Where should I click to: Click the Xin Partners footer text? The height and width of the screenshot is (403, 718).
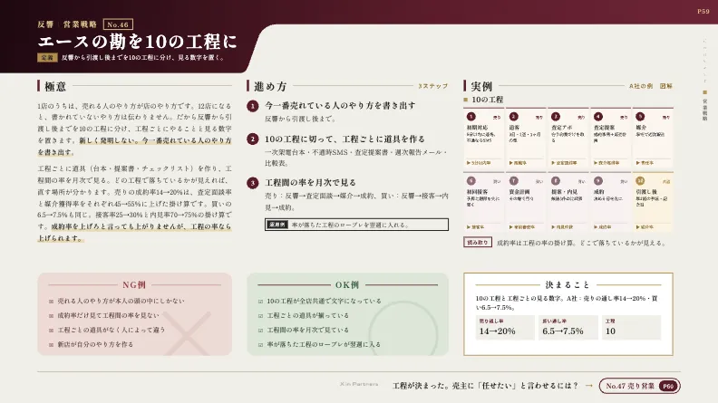tap(359, 384)
